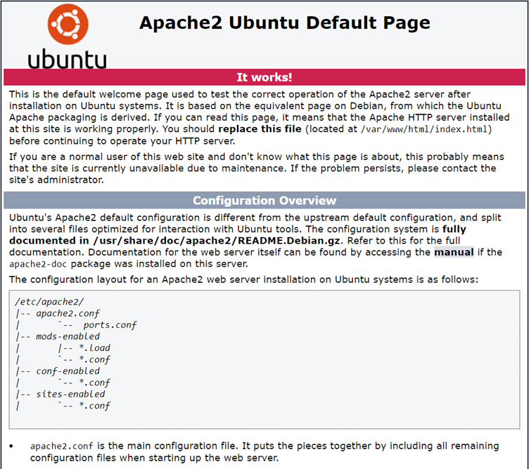Click the Configuration Overview section heading
Screen dimensions: 529x469
click(264, 200)
